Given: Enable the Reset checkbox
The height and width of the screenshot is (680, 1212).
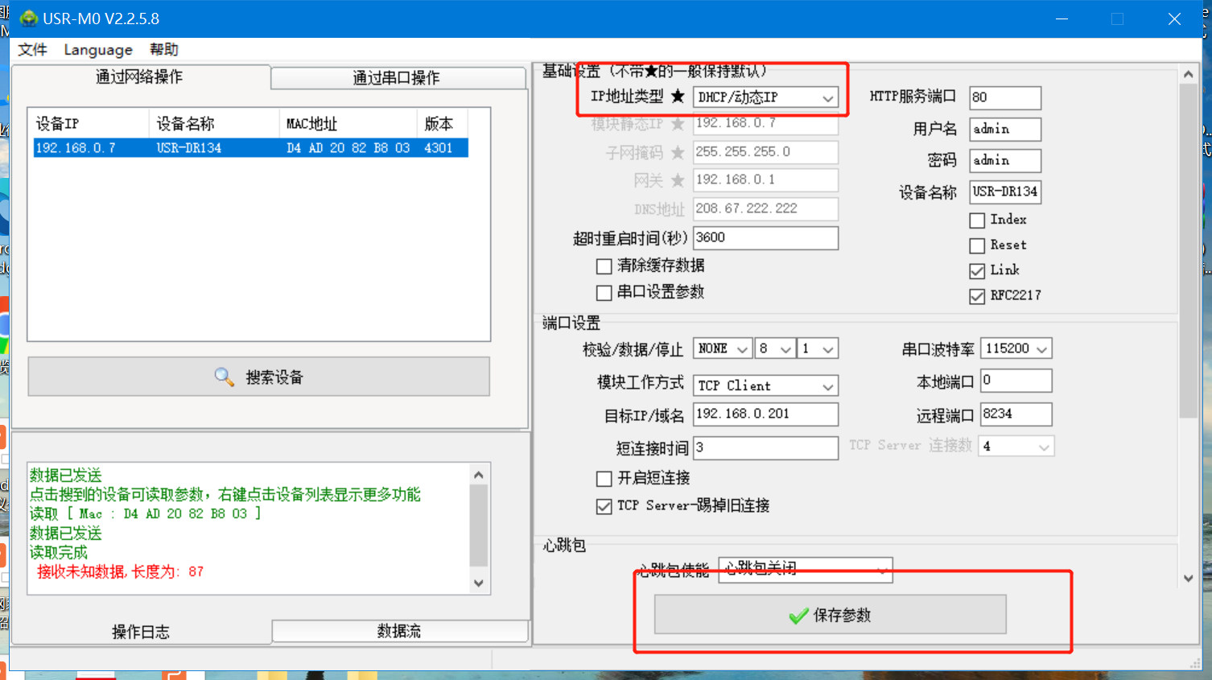Looking at the screenshot, I should tap(977, 245).
